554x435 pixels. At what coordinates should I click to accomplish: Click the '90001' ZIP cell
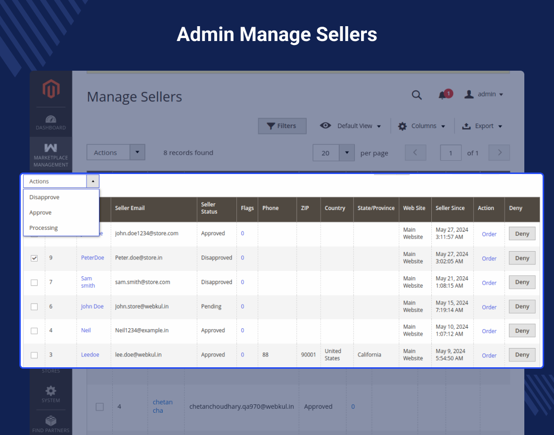click(x=309, y=355)
